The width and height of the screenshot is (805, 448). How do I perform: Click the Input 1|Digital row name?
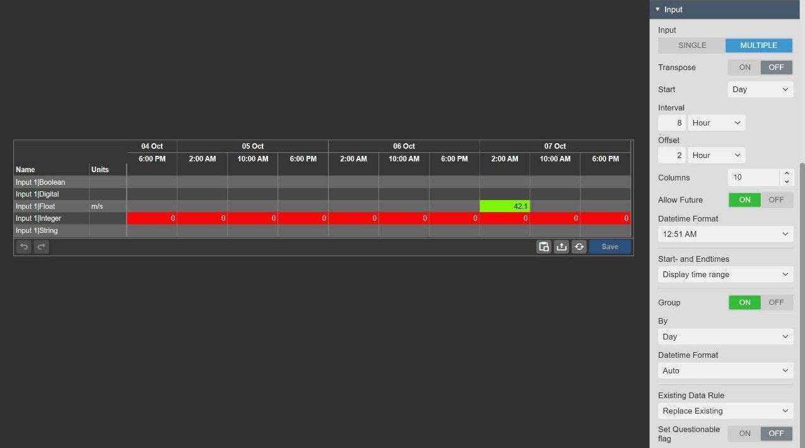(x=37, y=194)
